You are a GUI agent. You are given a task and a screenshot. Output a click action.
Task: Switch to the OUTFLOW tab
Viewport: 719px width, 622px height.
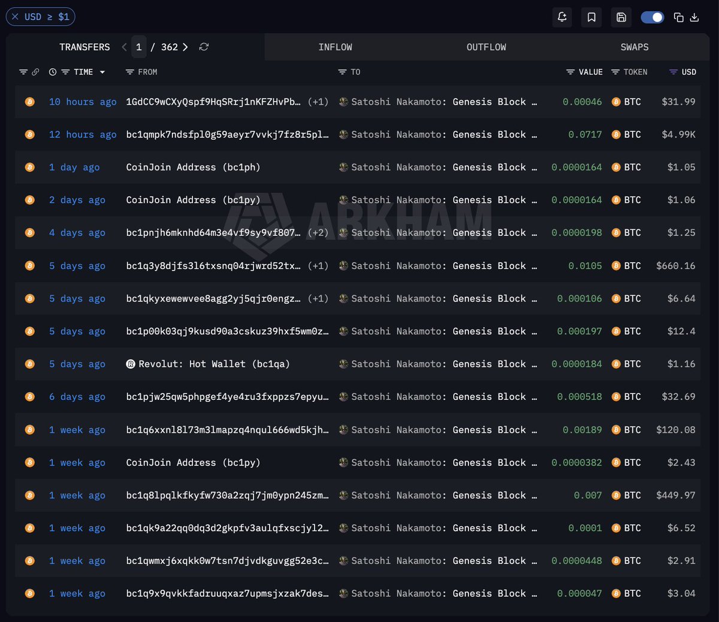487,47
